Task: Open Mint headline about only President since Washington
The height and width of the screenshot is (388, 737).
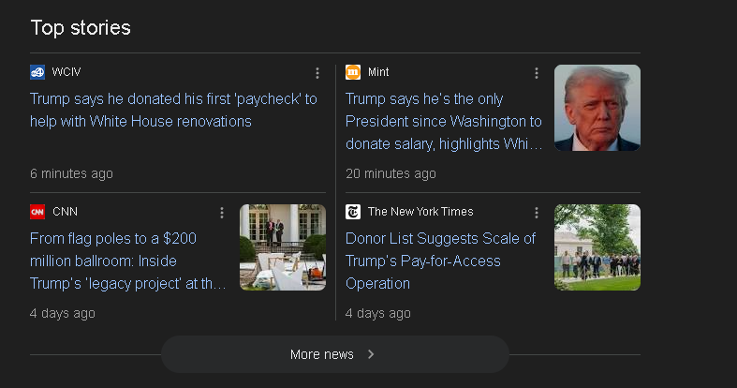Action: click(443, 121)
